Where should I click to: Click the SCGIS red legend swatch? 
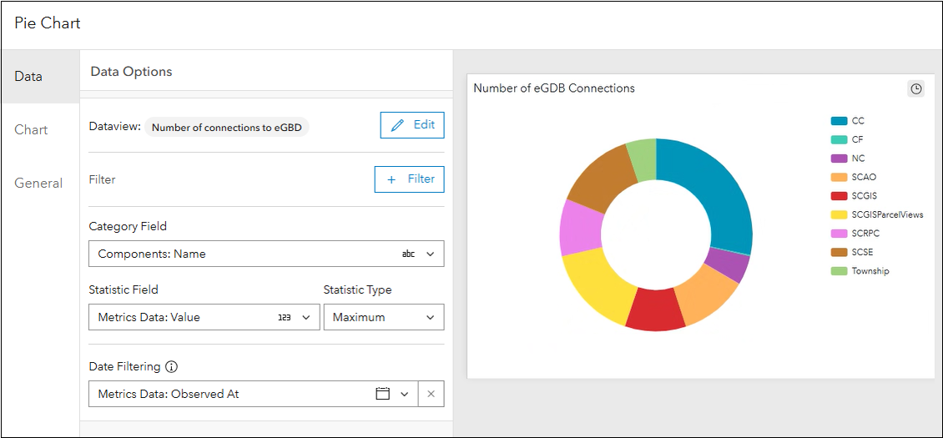[x=839, y=196]
